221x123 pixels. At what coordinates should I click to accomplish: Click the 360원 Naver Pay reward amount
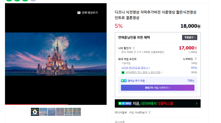pyautogui.click(x=194, y=72)
